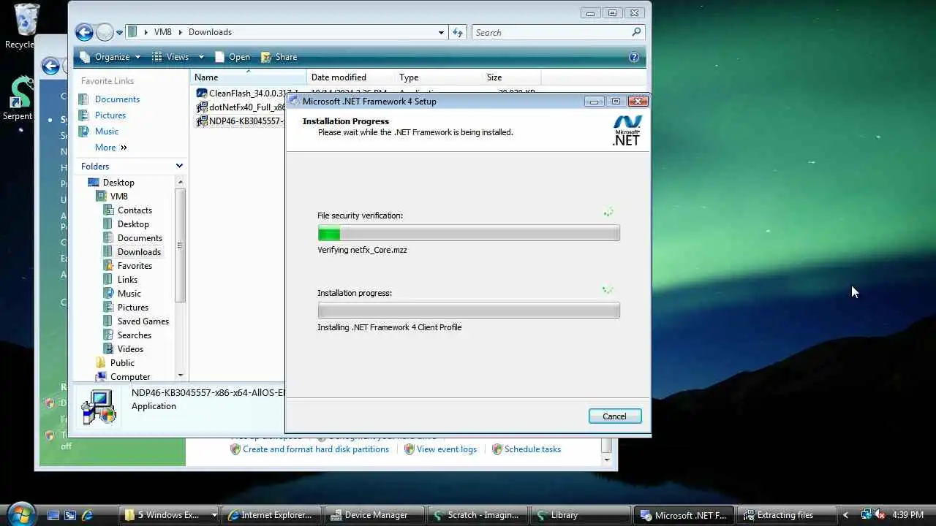Open the Views menu button
Image resolution: width=936 pixels, height=526 pixels.
[170, 57]
